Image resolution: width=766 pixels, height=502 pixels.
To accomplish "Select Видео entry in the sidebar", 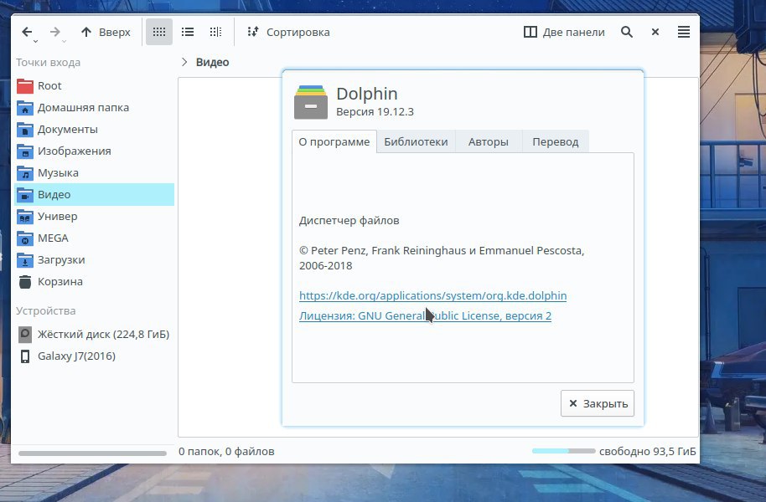I will click(x=95, y=194).
